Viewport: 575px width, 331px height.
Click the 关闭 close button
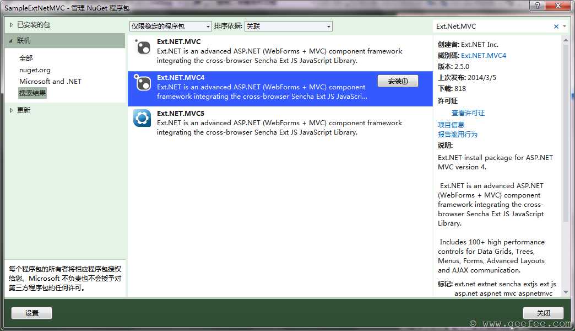543,313
